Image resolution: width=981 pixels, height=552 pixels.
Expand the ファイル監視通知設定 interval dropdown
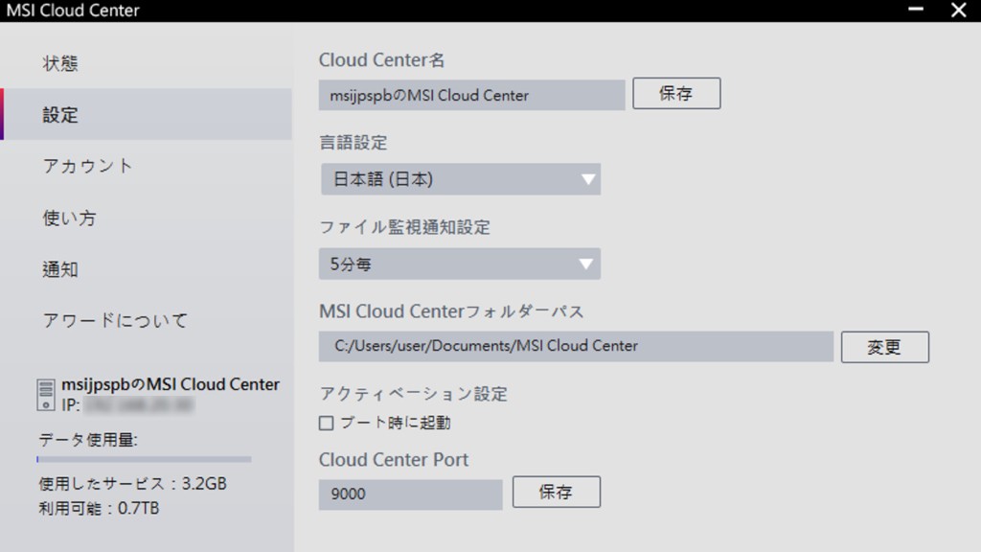coord(460,264)
